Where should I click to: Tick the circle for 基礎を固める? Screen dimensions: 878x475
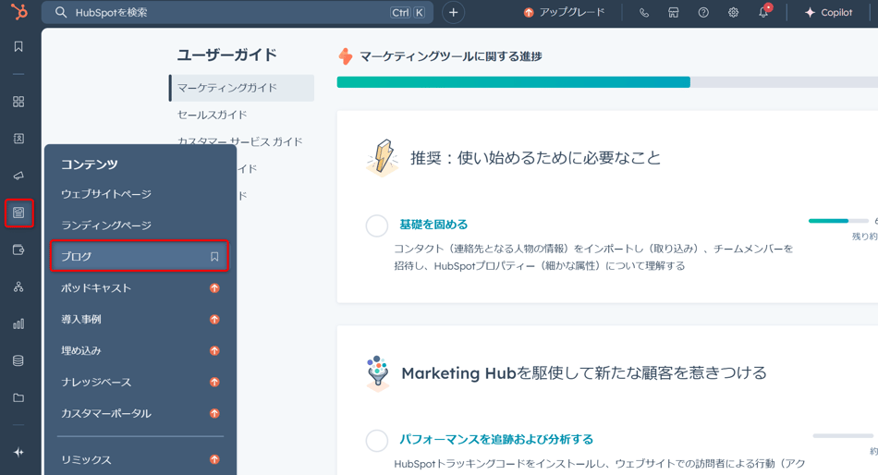(x=377, y=225)
